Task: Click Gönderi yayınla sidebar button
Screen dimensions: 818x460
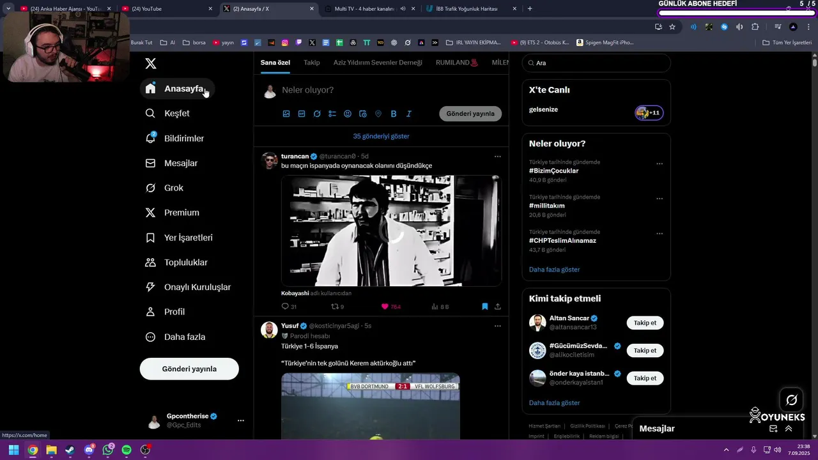Action: click(x=189, y=369)
